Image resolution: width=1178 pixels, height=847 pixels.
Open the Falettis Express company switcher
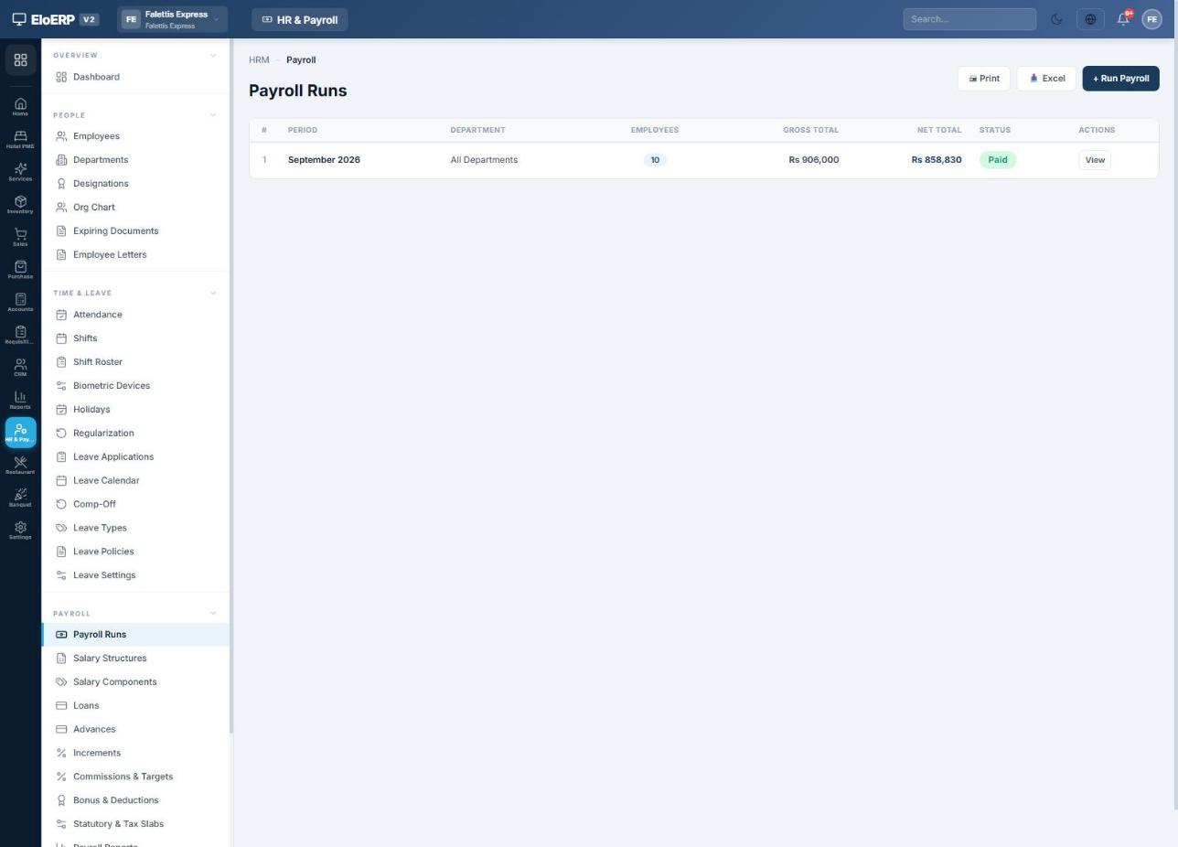pyautogui.click(x=172, y=19)
